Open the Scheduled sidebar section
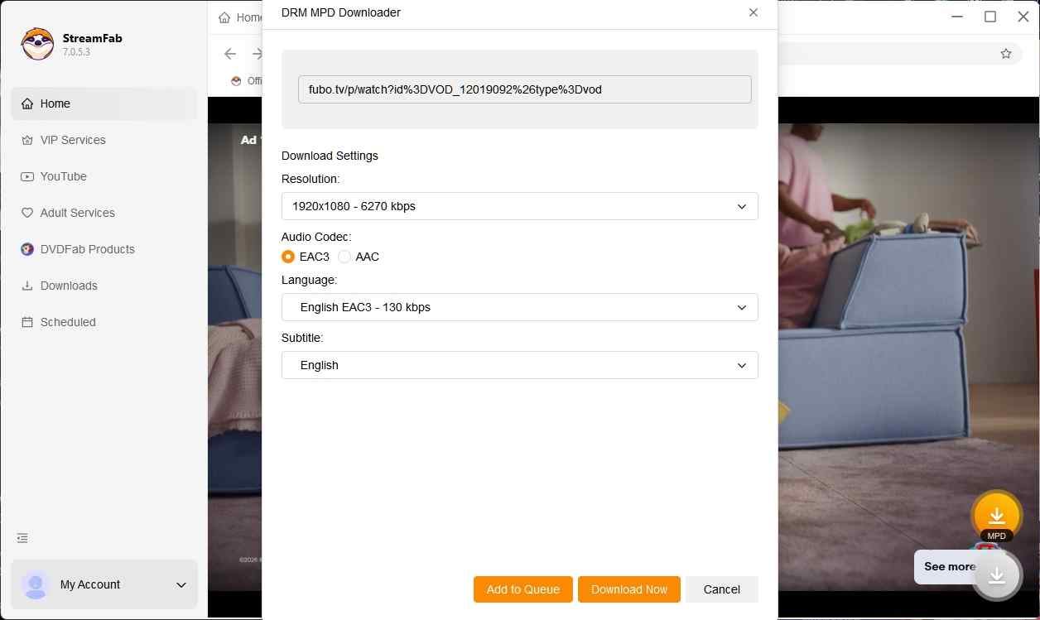The height and width of the screenshot is (620, 1040). click(x=104, y=322)
